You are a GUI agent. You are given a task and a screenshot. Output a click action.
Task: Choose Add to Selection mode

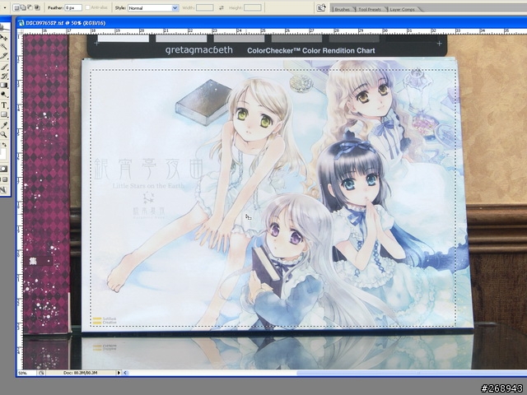pyautogui.click(x=23, y=7)
